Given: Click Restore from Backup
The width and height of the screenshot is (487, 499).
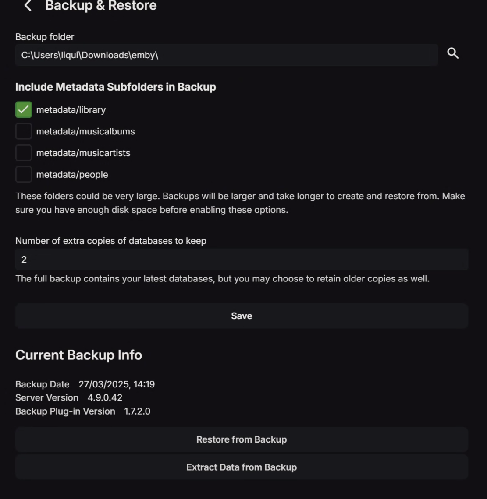Looking at the screenshot, I should [242, 439].
